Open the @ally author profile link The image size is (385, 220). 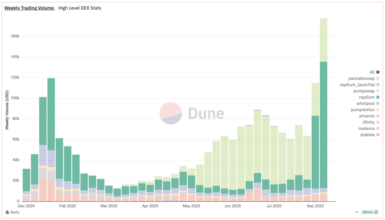pyautogui.click(x=15, y=212)
